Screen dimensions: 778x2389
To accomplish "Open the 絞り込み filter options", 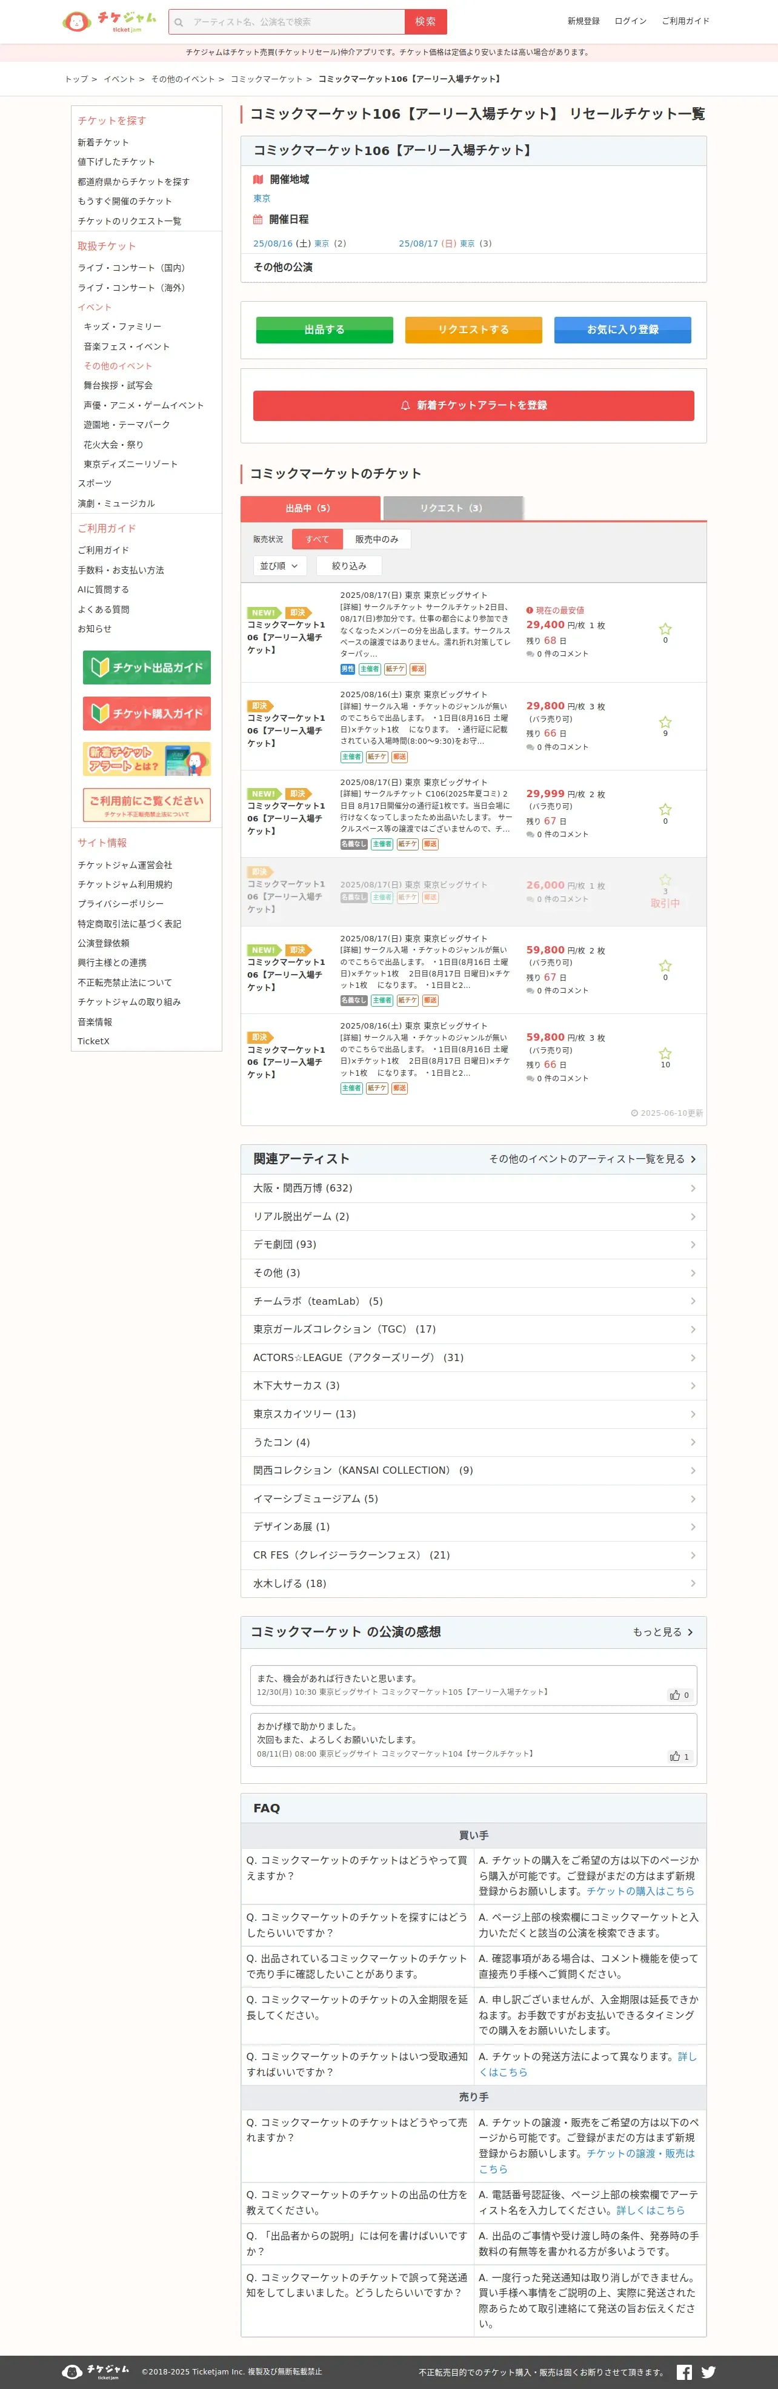I will (348, 566).
